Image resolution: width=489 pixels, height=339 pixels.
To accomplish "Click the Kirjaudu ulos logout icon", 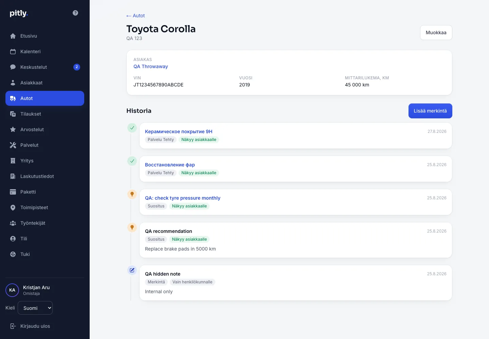I will tap(13, 326).
